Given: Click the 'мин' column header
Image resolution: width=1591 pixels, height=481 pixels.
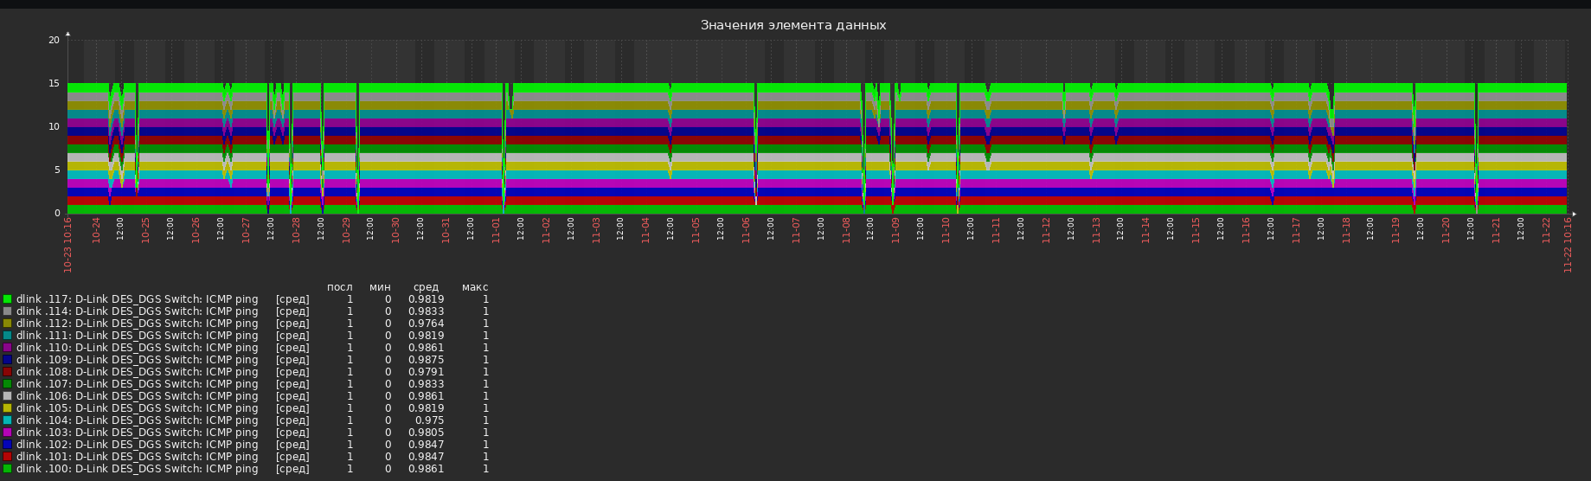Looking at the screenshot, I should [x=380, y=287].
